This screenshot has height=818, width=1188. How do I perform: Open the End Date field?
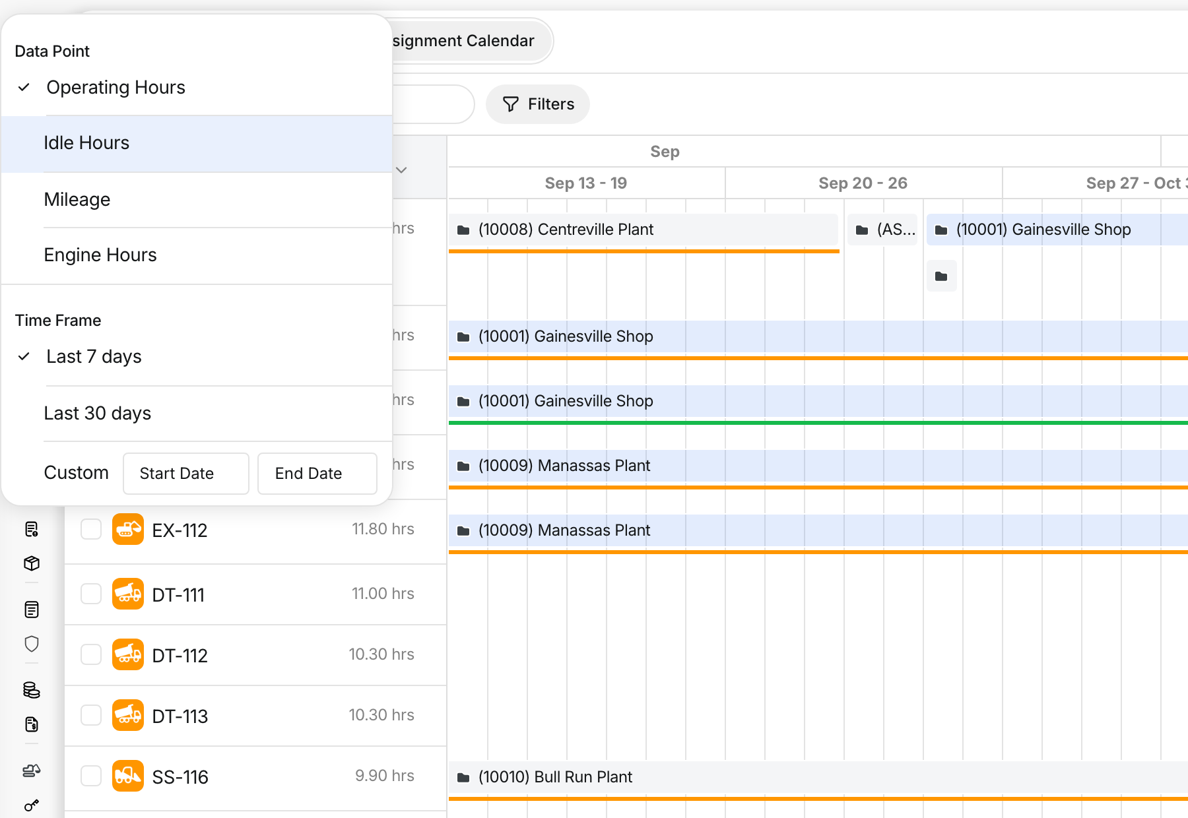[317, 474]
